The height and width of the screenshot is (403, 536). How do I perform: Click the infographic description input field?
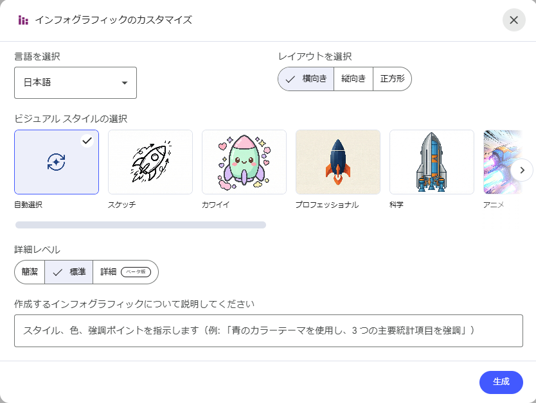point(268,330)
